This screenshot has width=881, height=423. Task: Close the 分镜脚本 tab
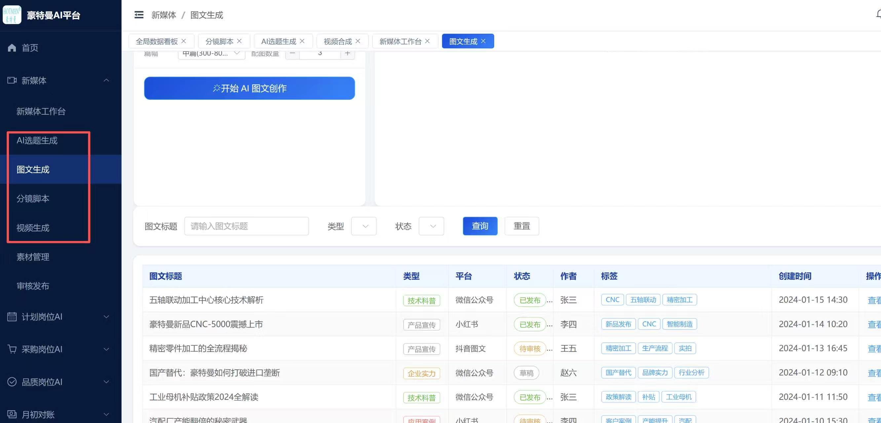239,41
